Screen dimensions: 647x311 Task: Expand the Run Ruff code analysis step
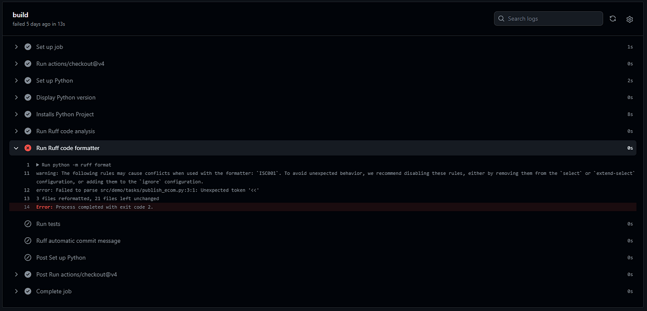16,131
